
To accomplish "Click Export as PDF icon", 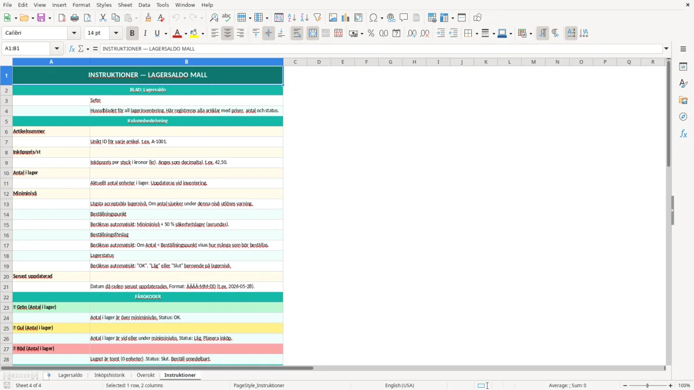I will (62, 18).
